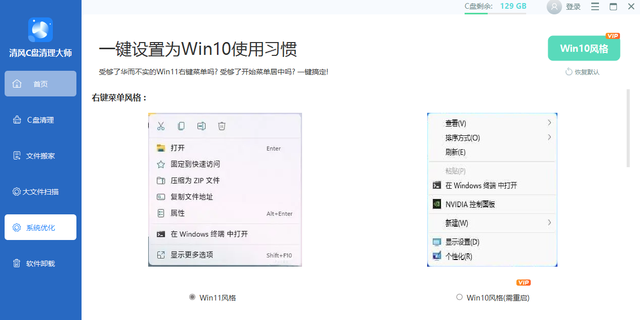The image size is (640, 320).
Task: Click the Win11 right-click menu preview image
Action: [225, 190]
